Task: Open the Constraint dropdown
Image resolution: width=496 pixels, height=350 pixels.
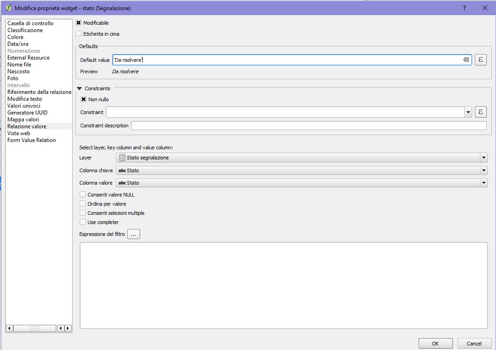Action: (x=468, y=112)
